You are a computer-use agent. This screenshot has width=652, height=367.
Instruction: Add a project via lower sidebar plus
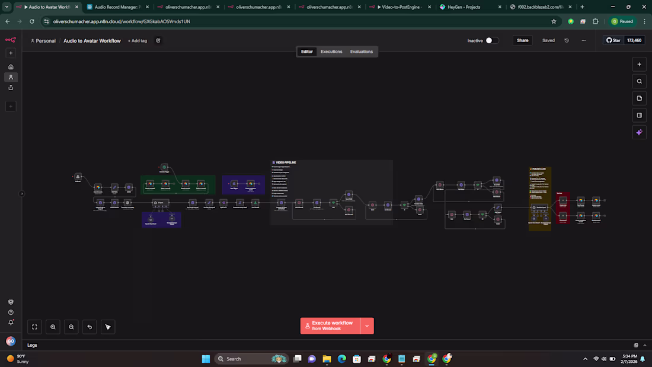click(11, 106)
